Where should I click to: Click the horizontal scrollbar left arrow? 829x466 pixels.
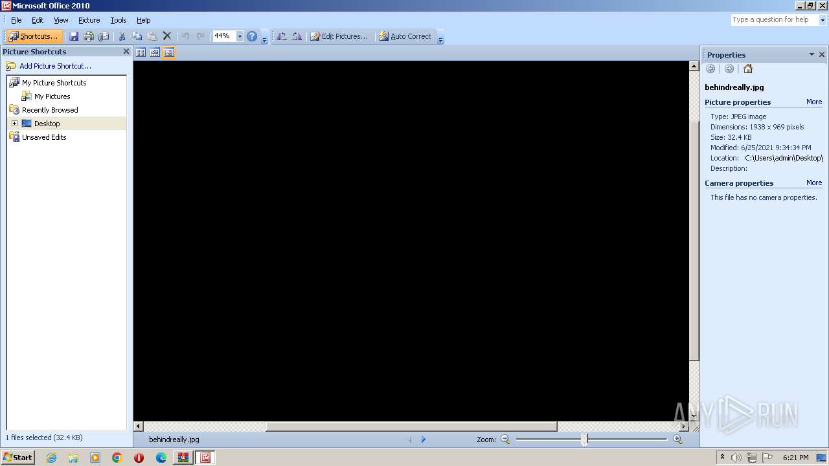[138, 427]
